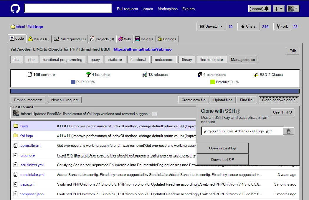Screen dimensions: 309x200
Task: Select the statistics topic tag
Action: (x=115, y=60)
